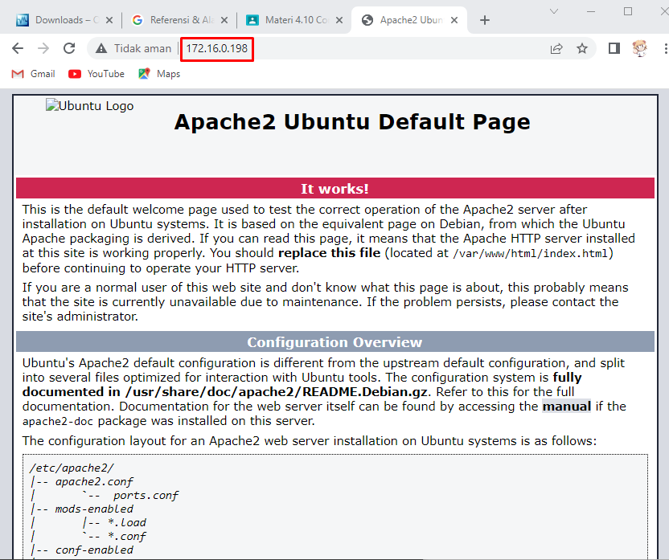Click the 'conf-enabled' line in the tree

point(94,550)
